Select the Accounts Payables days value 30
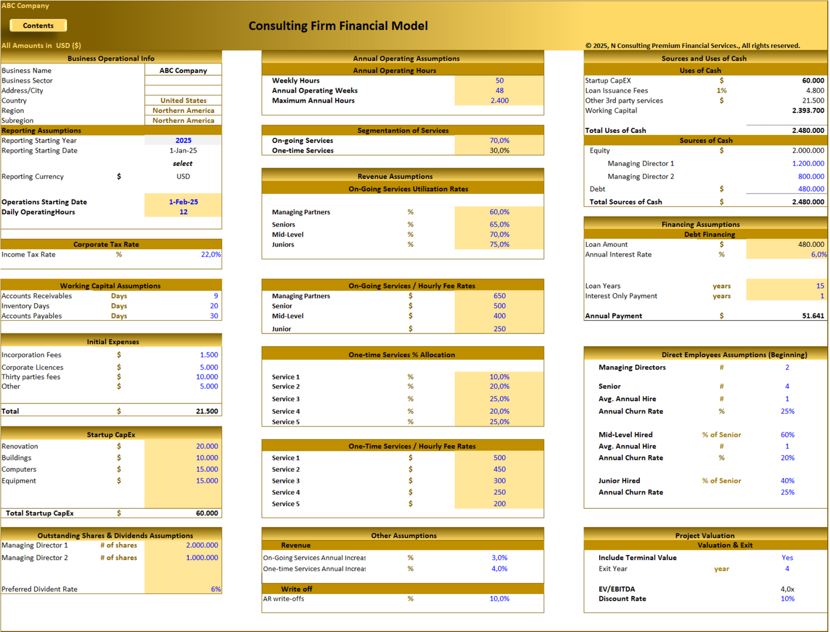The image size is (830, 632). [214, 316]
